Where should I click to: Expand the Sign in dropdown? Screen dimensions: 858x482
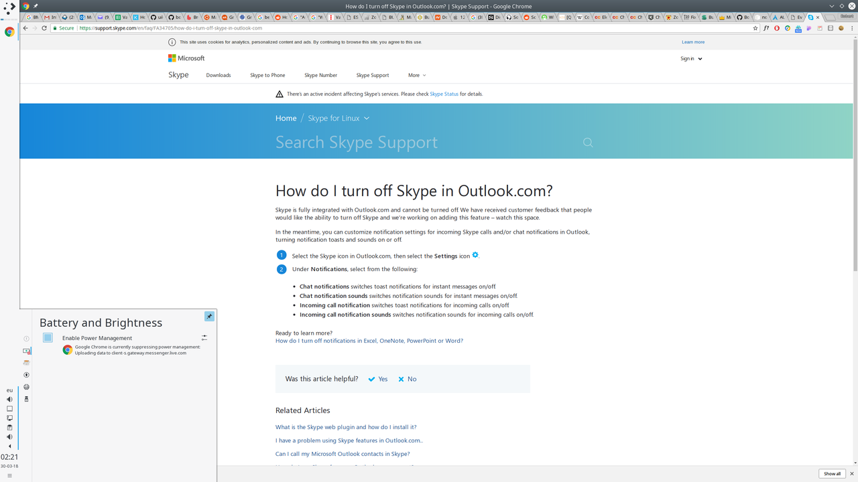click(691, 59)
